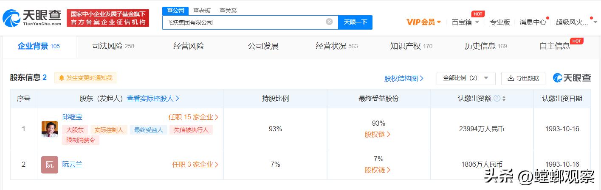Click the 大股东 tag
Screen dimensions: 601x190
75,130
